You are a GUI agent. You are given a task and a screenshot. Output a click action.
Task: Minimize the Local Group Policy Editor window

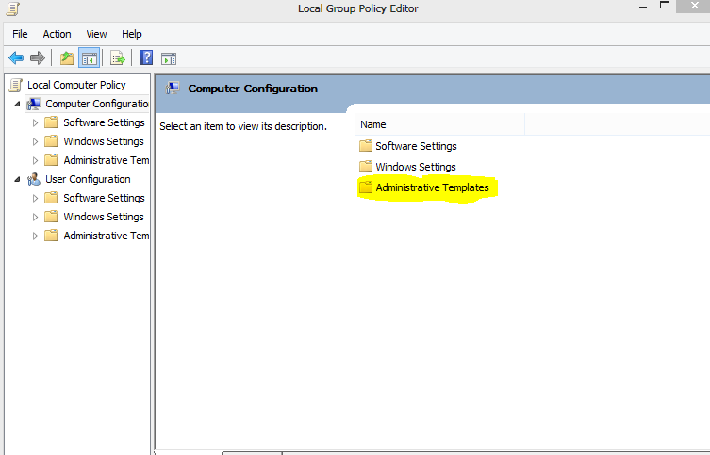tap(642, 7)
